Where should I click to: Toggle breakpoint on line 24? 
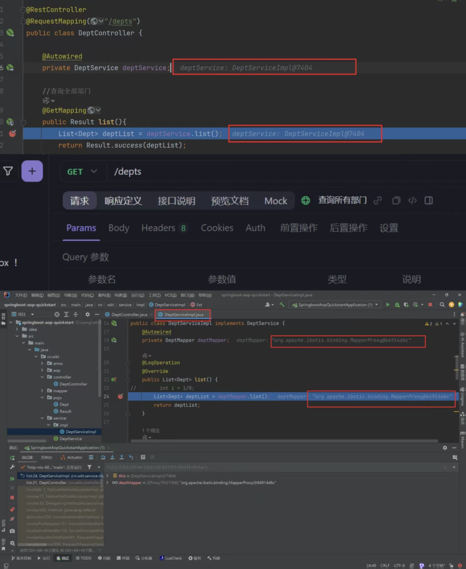(120, 396)
